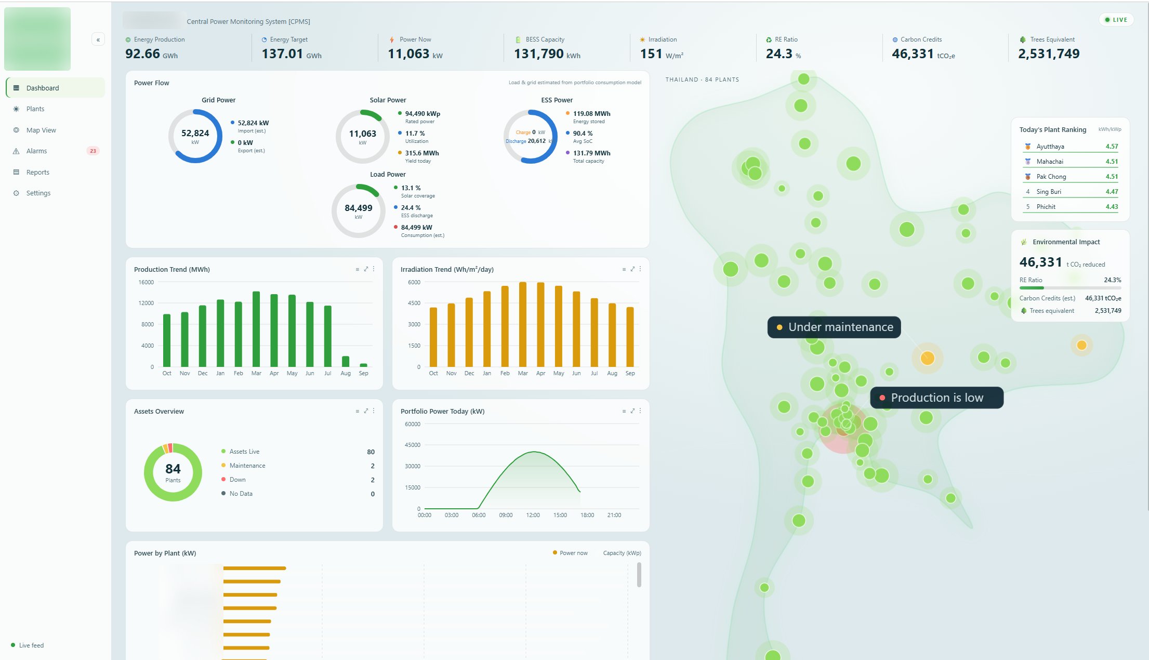The width and height of the screenshot is (1149, 660).
Task: Click the Under maintenance map tooltip
Action: pyautogui.click(x=834, y=327)
